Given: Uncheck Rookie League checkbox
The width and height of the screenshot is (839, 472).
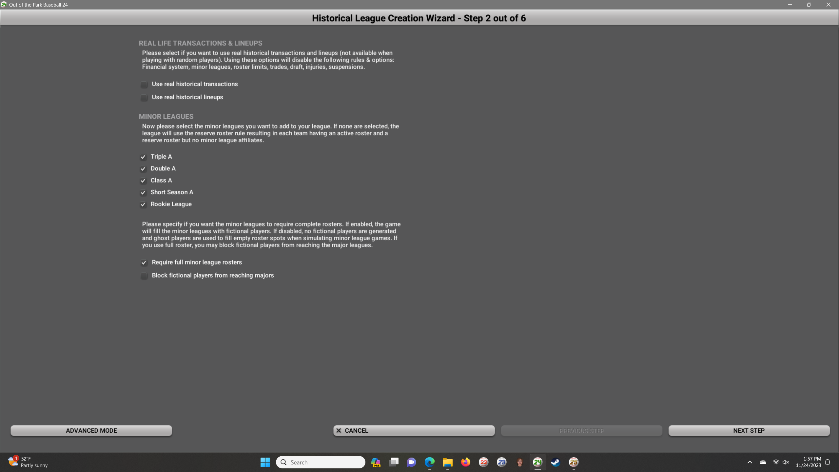Looking at the screenshot, I should [x=143, y=205].
